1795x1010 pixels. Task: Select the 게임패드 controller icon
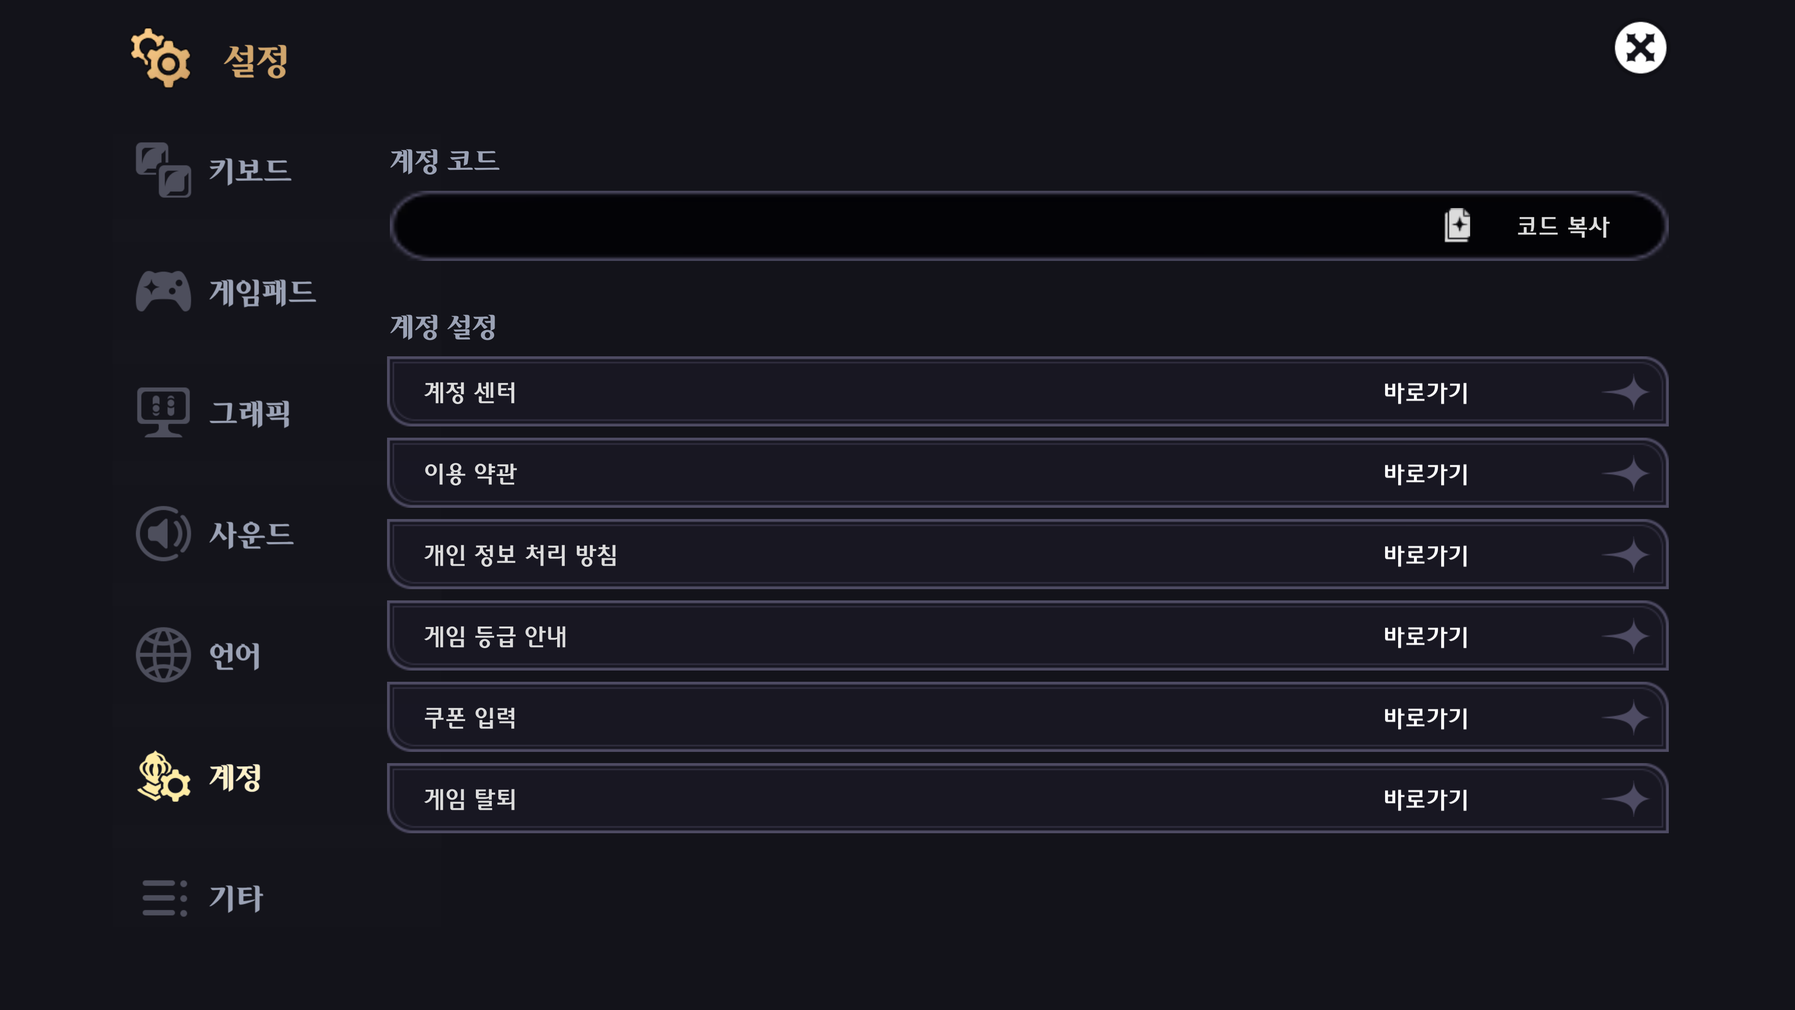click(x=163, y=291)
